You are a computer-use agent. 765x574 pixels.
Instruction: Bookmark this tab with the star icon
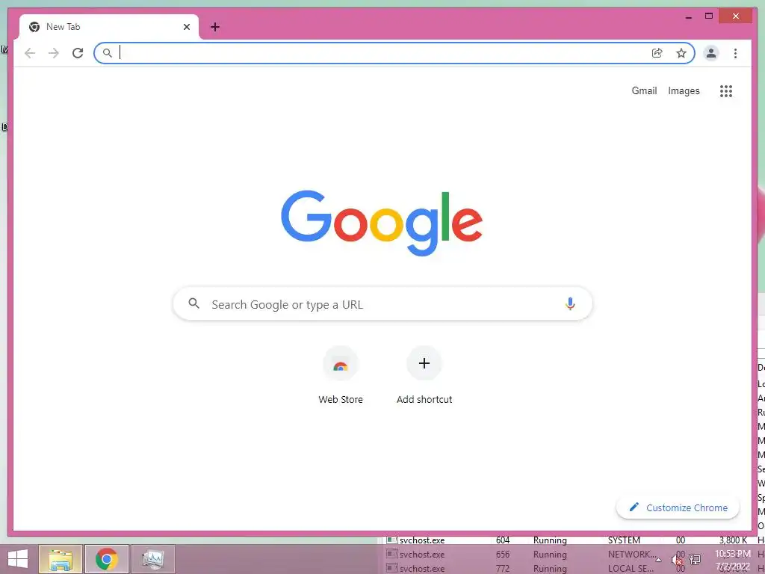pos(681,53)
